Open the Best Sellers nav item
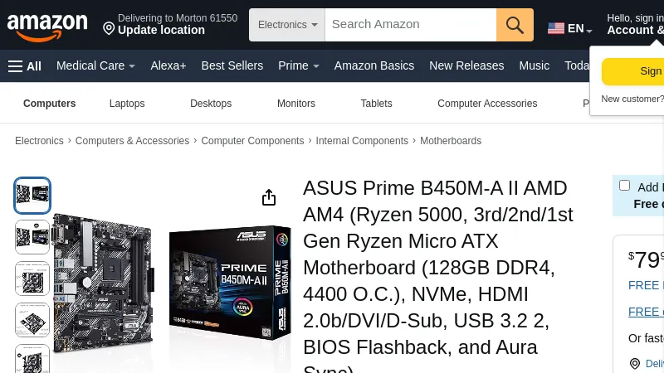Screen dimensions: 664x373 [232, 66]
